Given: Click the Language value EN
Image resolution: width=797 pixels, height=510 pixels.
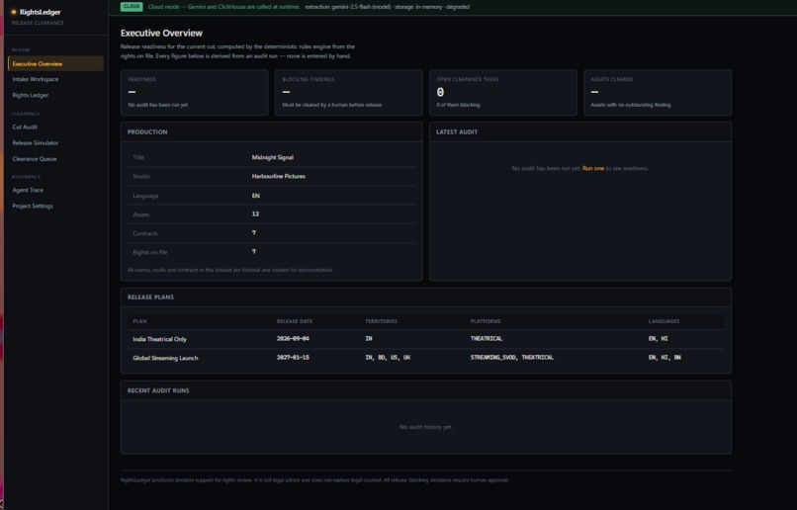Looking at the screenshot, I should (x=256, y=196).
